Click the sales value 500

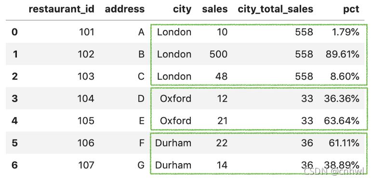(218, 54)
